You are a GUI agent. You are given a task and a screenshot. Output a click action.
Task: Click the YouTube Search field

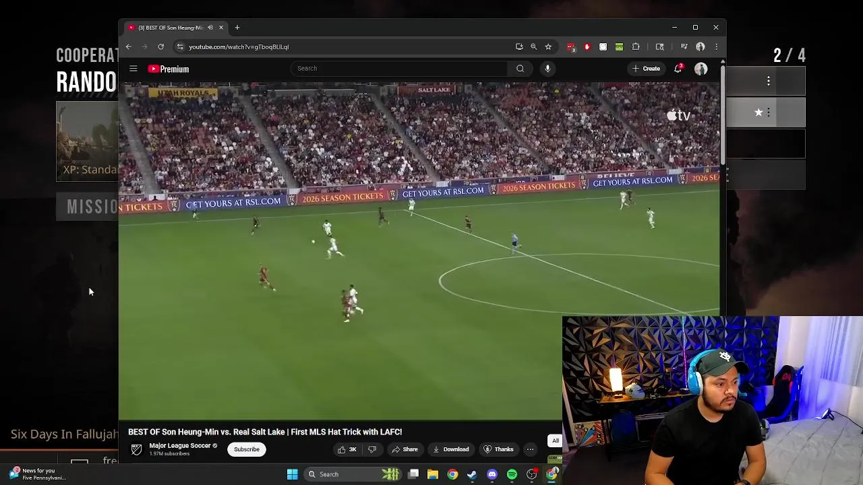pyautogui.click(x=400, y=68)
